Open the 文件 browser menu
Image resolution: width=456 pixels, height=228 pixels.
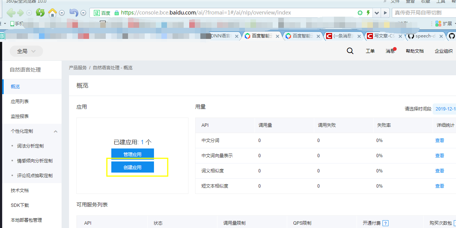point(395,1)
